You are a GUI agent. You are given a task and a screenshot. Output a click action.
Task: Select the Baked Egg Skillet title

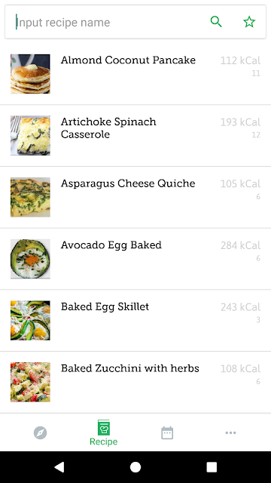(x=105, y=307)
